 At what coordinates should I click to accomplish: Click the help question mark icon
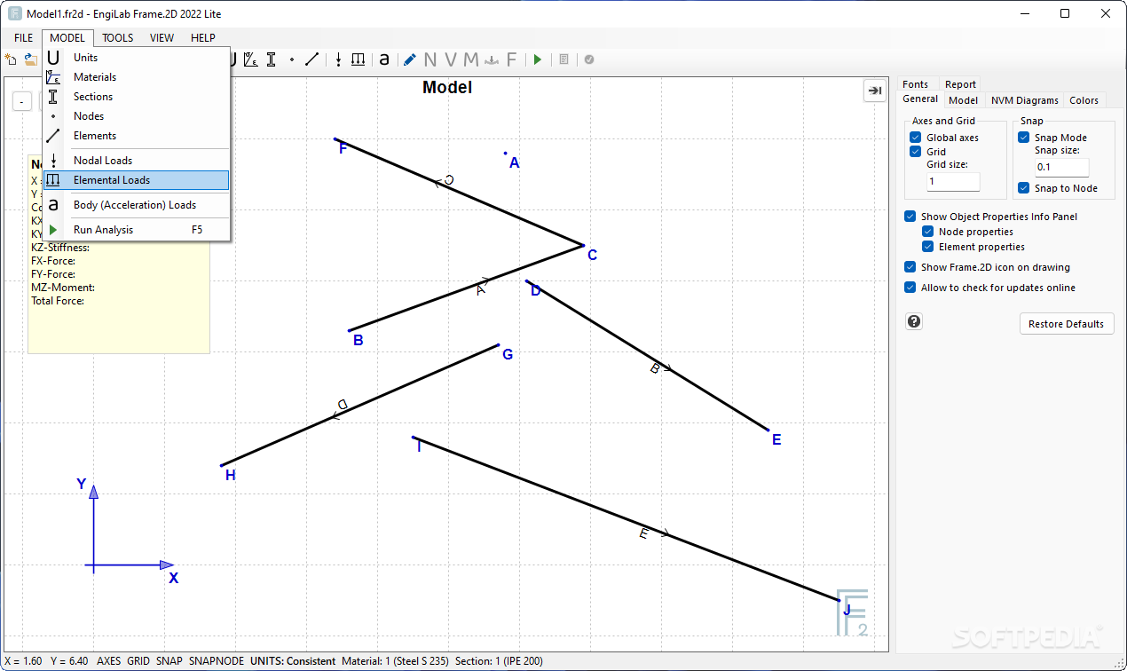[914, 321]
